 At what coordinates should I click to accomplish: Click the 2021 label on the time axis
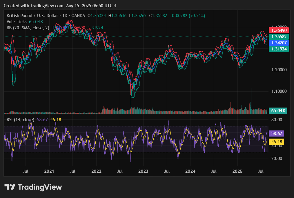click(49, 171)
